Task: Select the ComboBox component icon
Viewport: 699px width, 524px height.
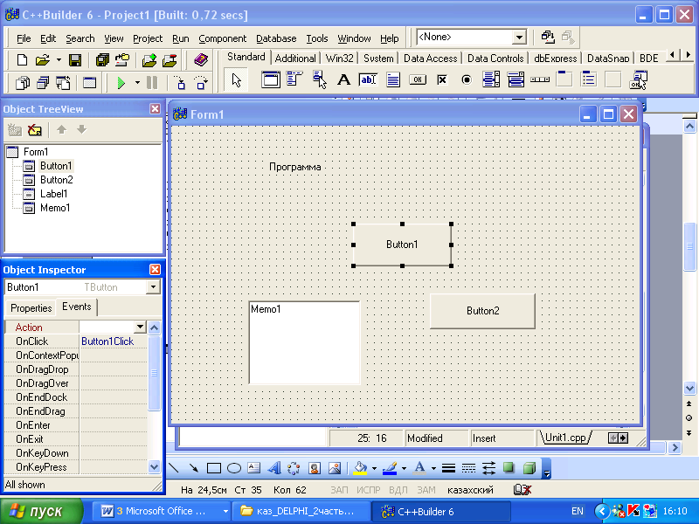Action: [516, 79]
